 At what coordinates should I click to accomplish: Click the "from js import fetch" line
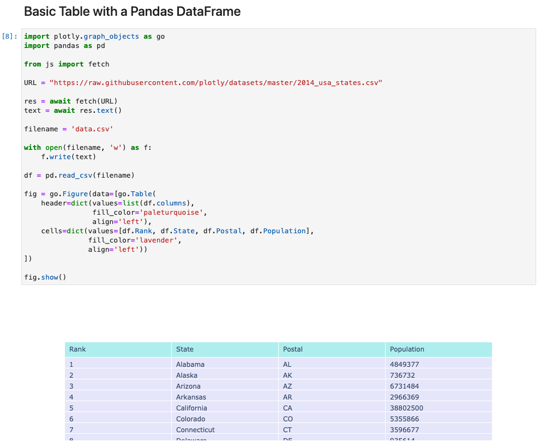click(x=67, y=64)
